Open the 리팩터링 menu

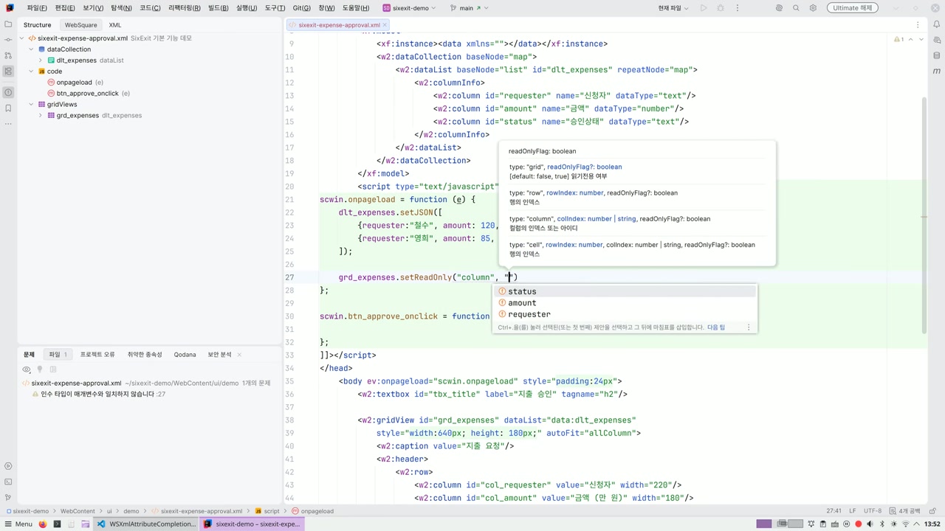point(184,8)
